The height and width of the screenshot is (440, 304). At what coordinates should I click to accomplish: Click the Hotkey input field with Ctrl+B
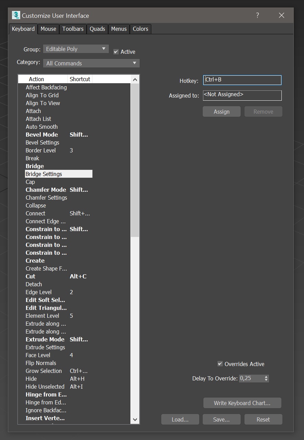click(x=242, y=80)
